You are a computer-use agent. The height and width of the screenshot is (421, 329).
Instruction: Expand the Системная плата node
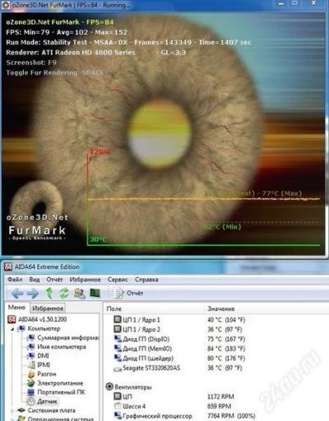tap(12, 411)
